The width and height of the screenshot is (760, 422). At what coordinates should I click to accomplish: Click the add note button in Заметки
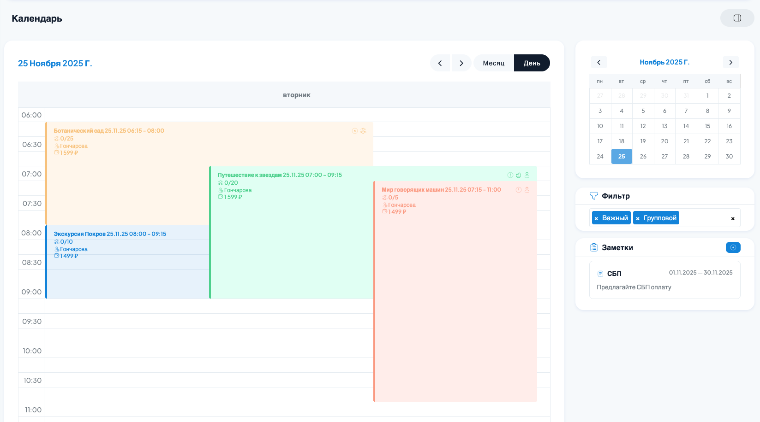(733, 247)
